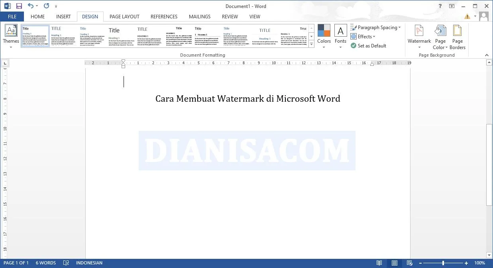
Task: Click the INDONESIAN language indicator
Action: coord(89,263)
